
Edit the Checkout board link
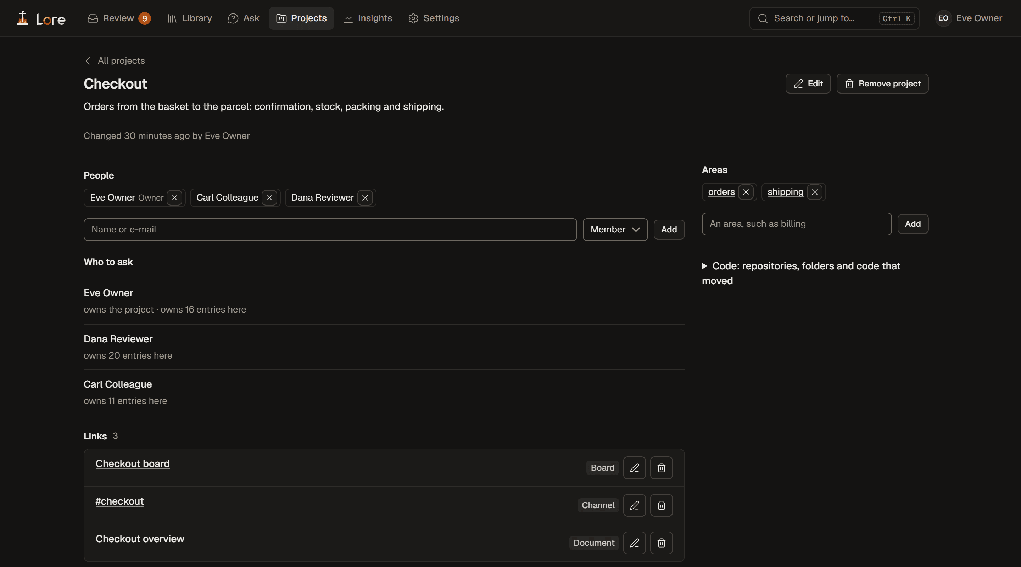[x=634, y=468]
